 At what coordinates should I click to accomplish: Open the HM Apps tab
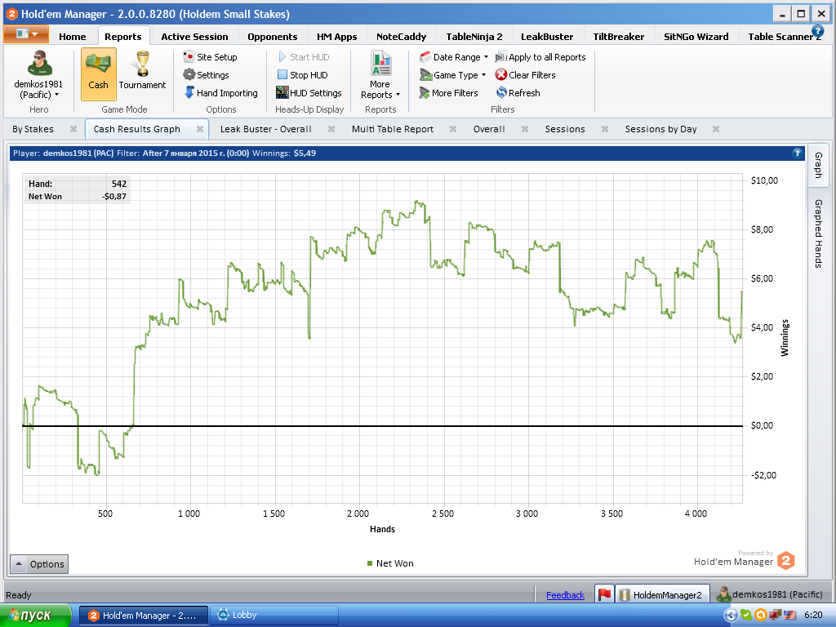point(337,36)
